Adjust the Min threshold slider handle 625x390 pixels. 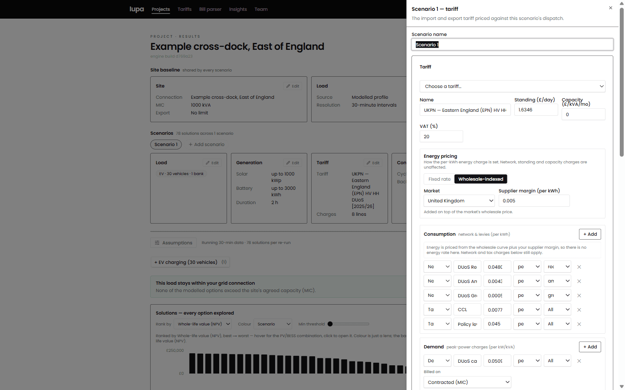coord(330,324)
